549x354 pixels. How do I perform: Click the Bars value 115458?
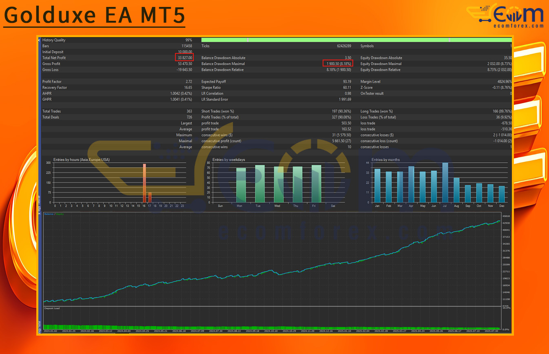(187, 46)
